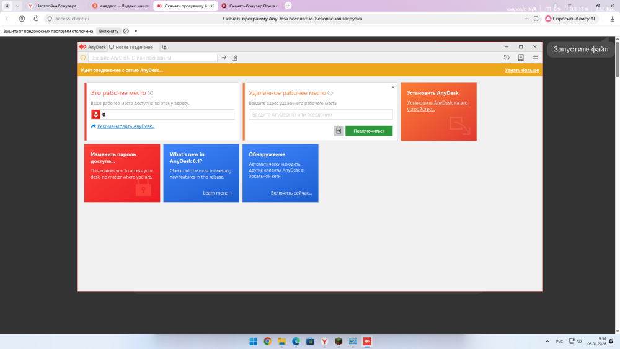
Task: Click the РУС language indicator
Action: [x=559, y=342]
